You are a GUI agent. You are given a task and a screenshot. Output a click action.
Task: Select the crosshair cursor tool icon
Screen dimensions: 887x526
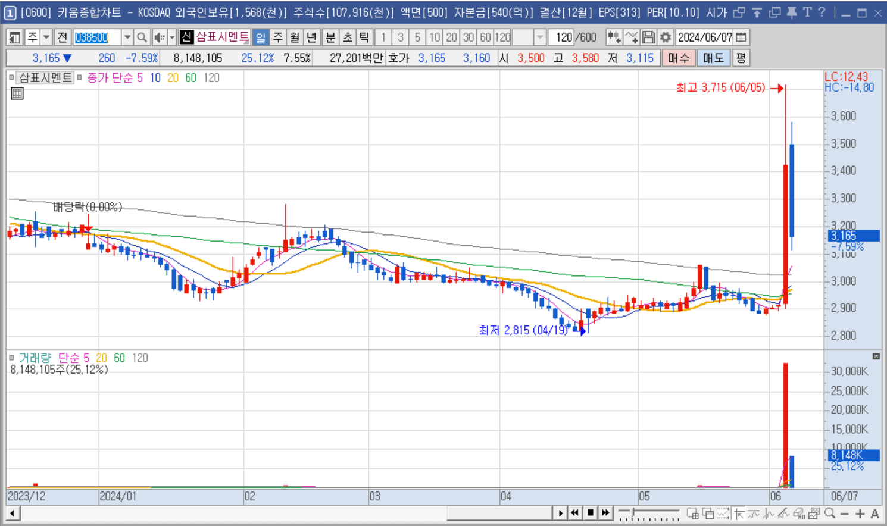click(739, 514)
